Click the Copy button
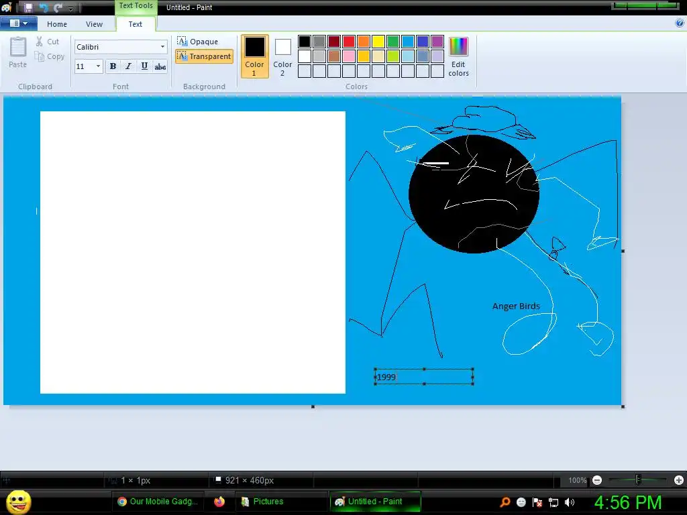Image resolution: width=687 pixels, height=515 pixels. click(50, 56)
